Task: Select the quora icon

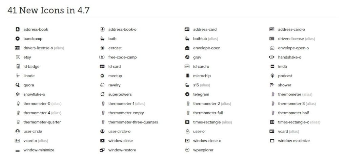Action: [18, 85]
